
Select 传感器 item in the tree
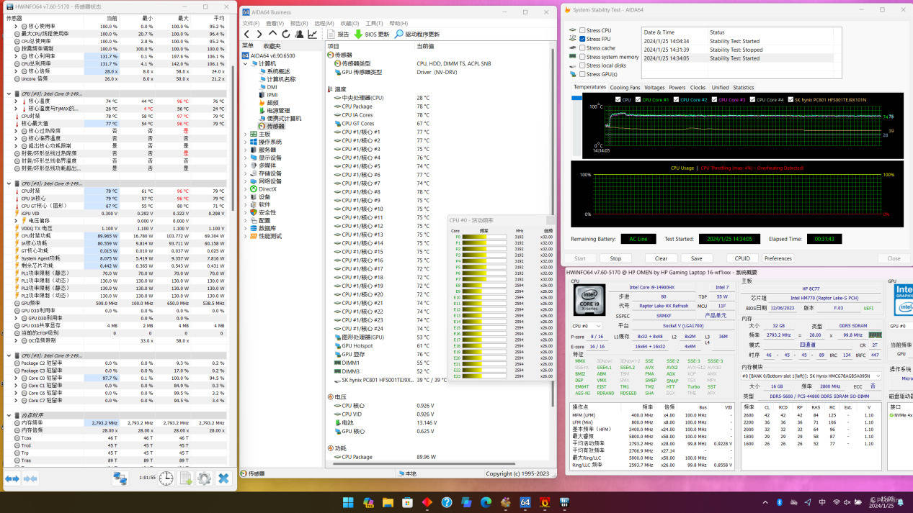pos(275,126)
